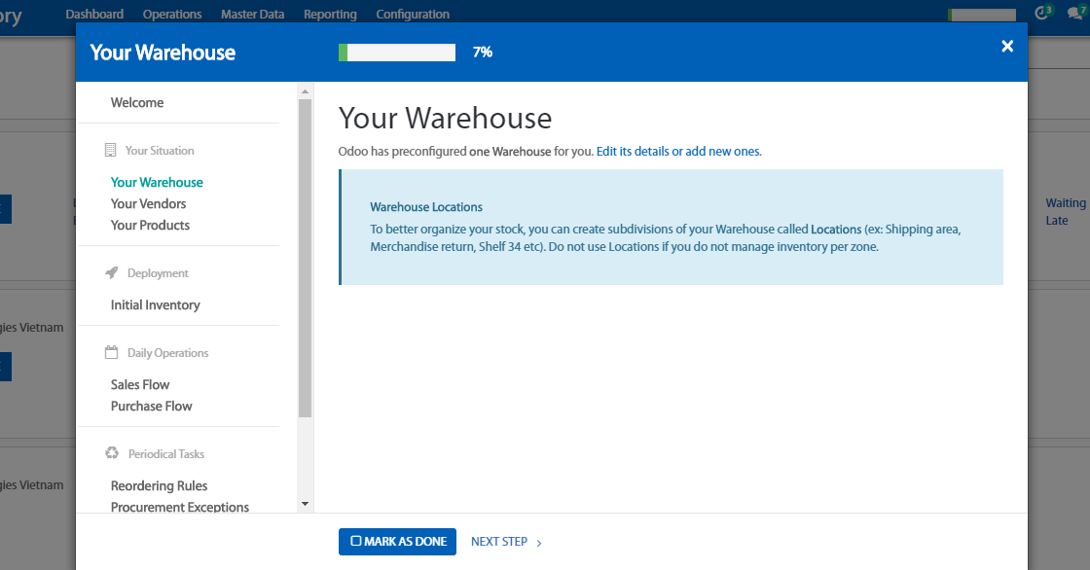This screenshot has height=570, width=1090.
Task: Click the activities clock icon in top bar
Action: [1042, 13]
